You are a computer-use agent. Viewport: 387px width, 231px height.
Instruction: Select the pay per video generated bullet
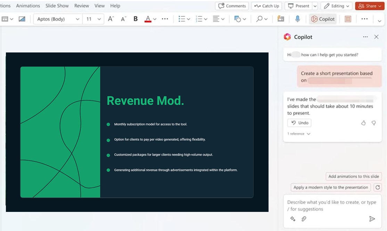pyautogui.click(x=160, y=139)
